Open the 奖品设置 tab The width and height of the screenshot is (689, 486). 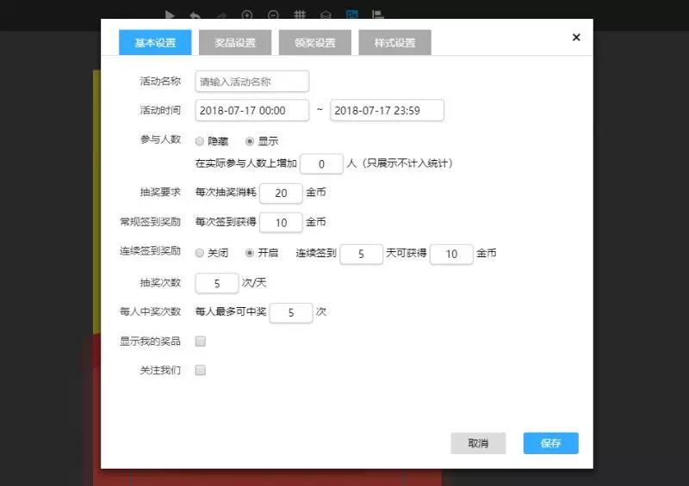[235, 43]
